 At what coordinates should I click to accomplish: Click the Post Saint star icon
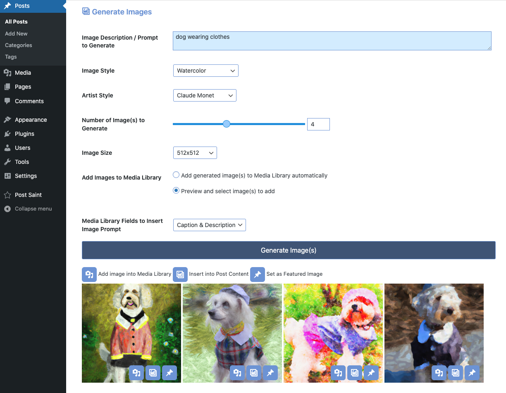(x=7, y=195)
